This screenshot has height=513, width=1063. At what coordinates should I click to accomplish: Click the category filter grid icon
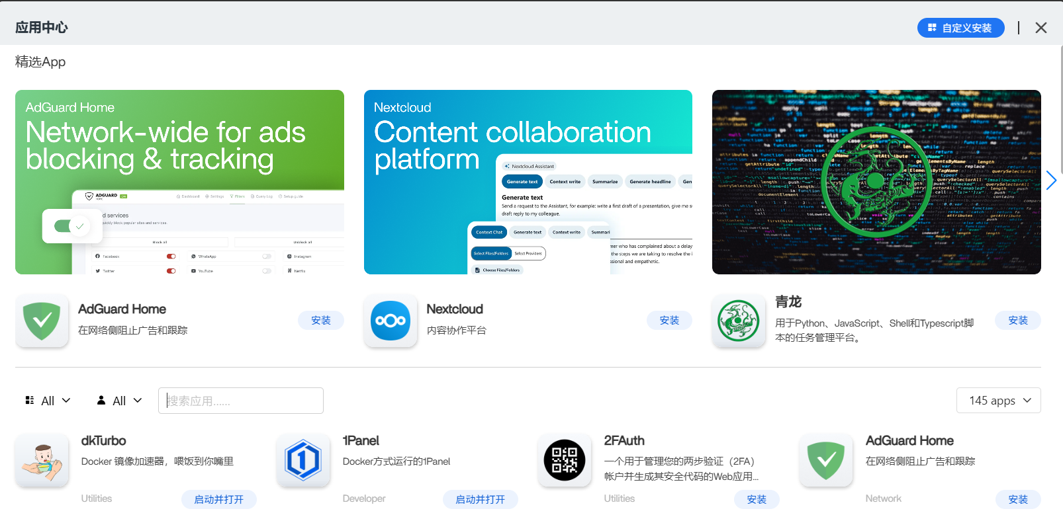(30, 400)
